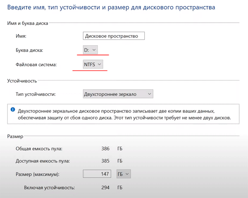
Task: Click the available pool capacity value 385
Action: [105, 161]
